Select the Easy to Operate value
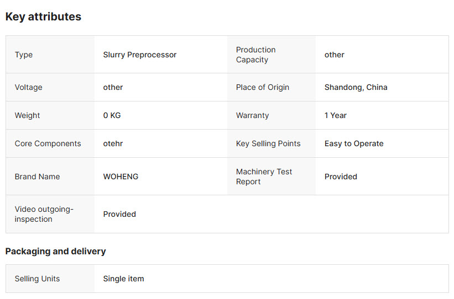The width and height of the screenshot is (454, 299). [x=354, y=143]
